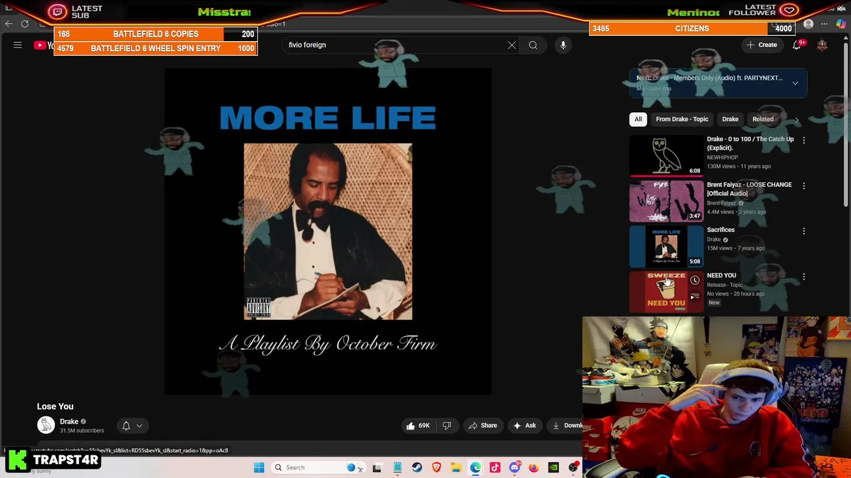This screenshot has width=851, height=478.
Task: Open Brave browser from the taskbar
Action: click(436, 467)
